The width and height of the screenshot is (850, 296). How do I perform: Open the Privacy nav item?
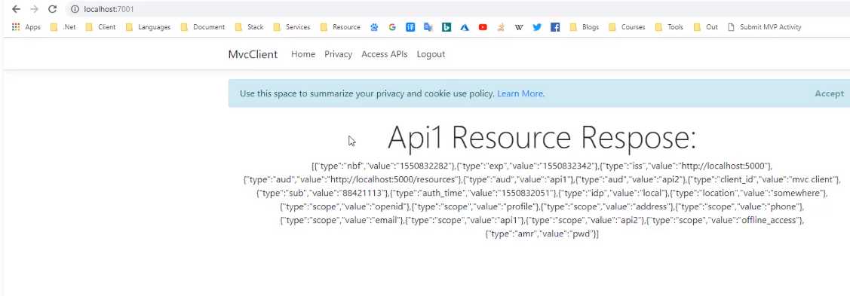338,54
